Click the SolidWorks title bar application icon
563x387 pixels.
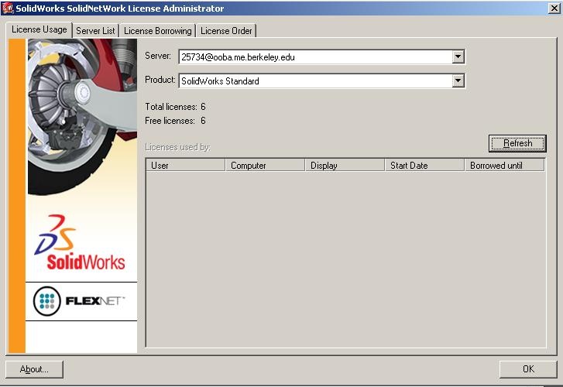point(8,8)
